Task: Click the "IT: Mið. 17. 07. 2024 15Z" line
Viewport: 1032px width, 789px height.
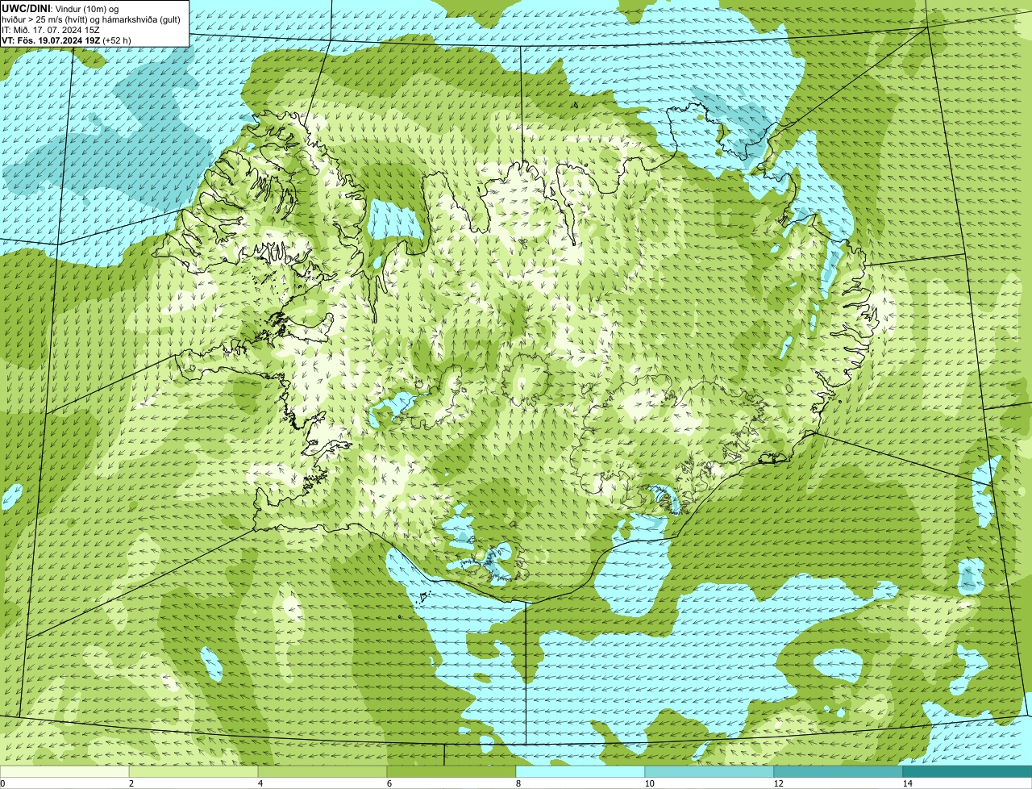Action: tap(51, 29)
